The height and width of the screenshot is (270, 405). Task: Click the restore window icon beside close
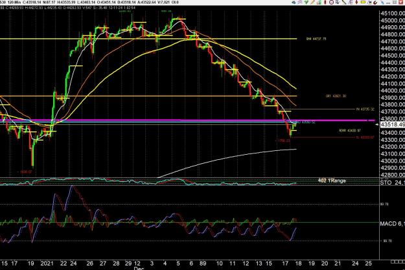point(395,3)
